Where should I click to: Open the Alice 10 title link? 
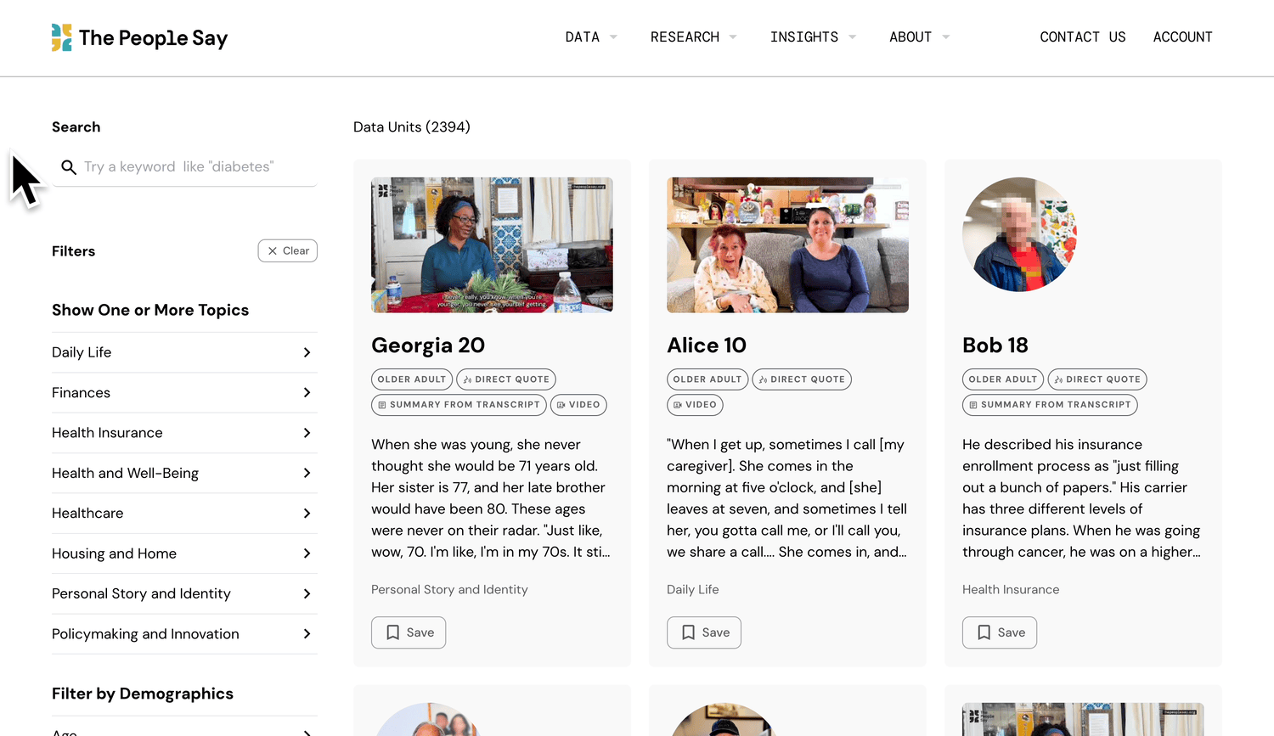[x=707, y=346]
